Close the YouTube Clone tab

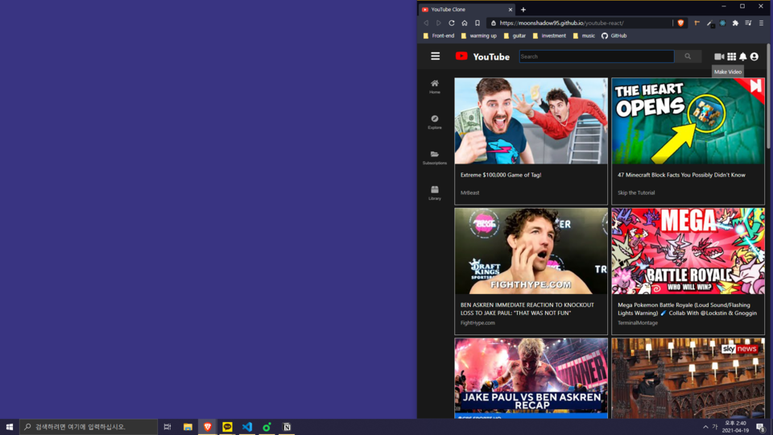tap(511, 10)
